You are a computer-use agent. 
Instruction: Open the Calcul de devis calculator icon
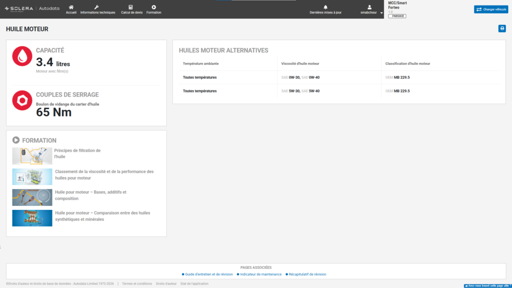130,7
